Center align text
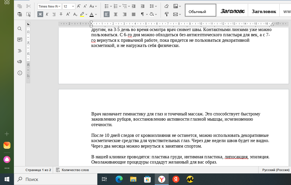This screenshot has width=291, height=185. click(116, 14)
